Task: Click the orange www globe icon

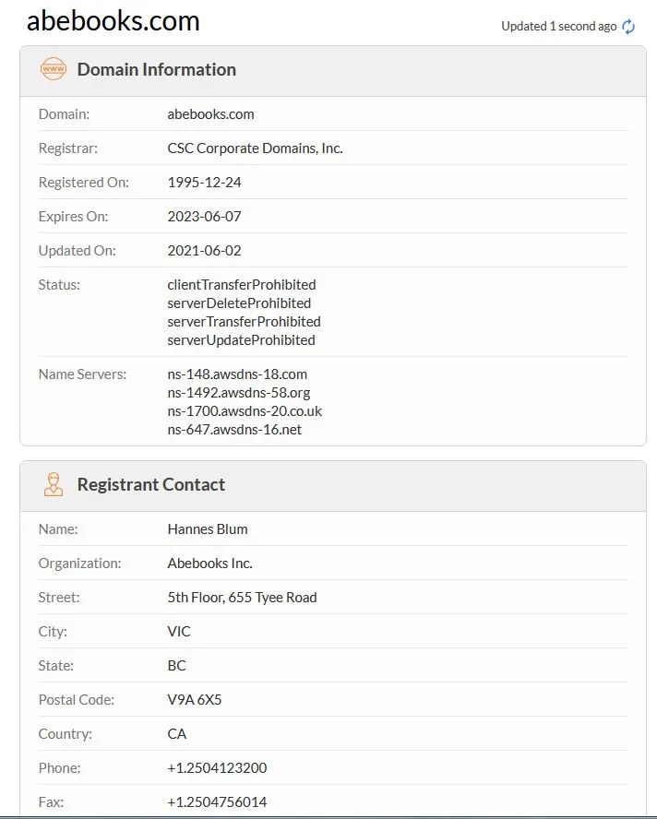Action: (54, 69)
